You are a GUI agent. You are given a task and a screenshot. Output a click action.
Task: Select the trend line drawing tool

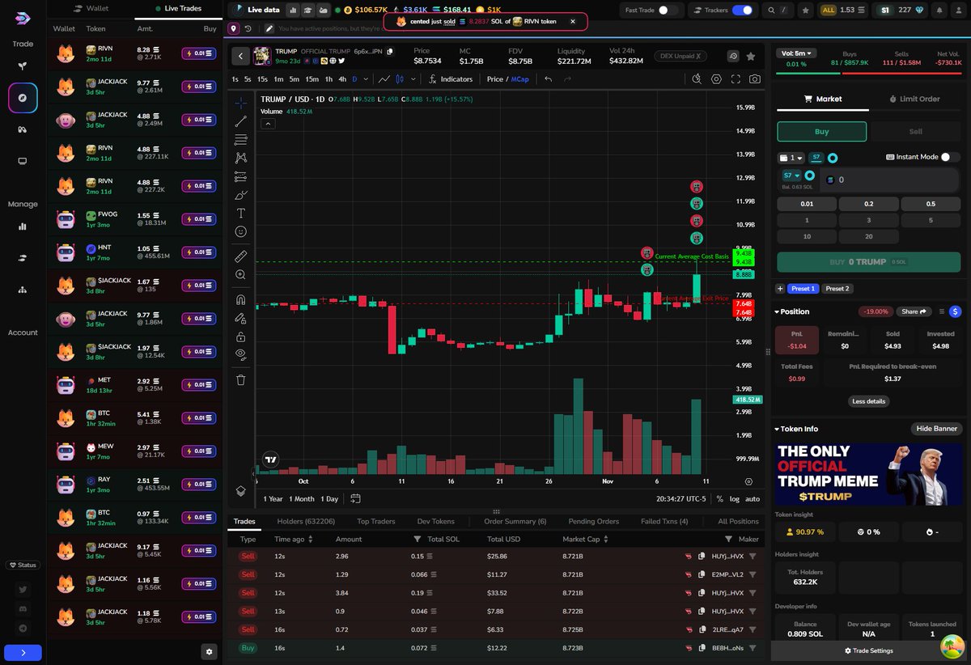tap(240, 121)
